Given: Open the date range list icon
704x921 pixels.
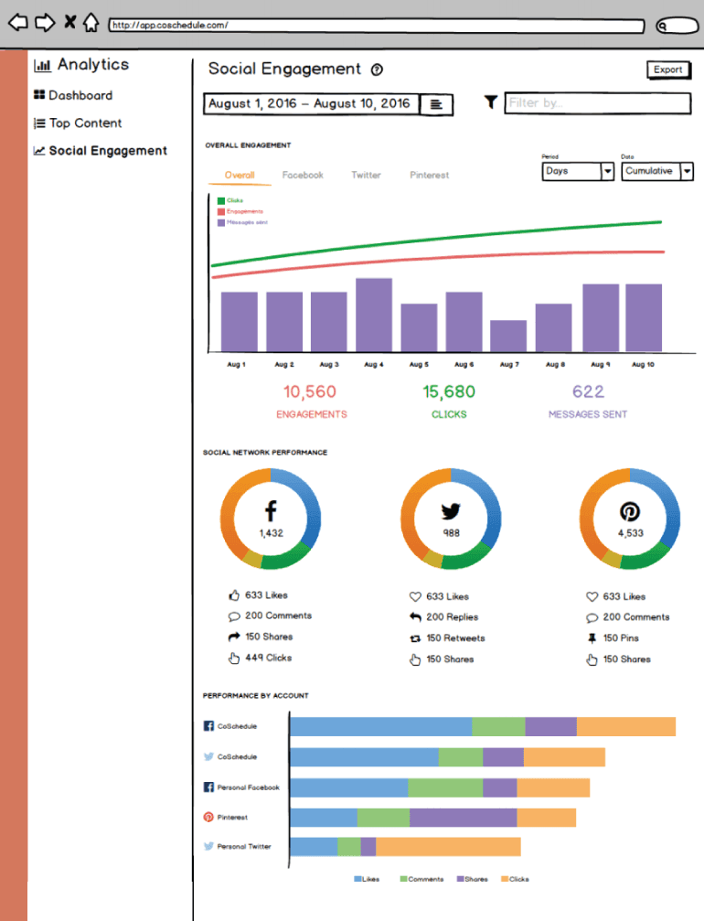Looking at the screenshot, I should 436,104.
